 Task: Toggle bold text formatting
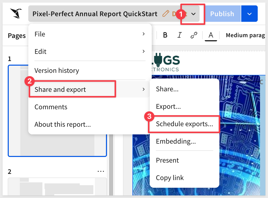click(x=165, y=35)
